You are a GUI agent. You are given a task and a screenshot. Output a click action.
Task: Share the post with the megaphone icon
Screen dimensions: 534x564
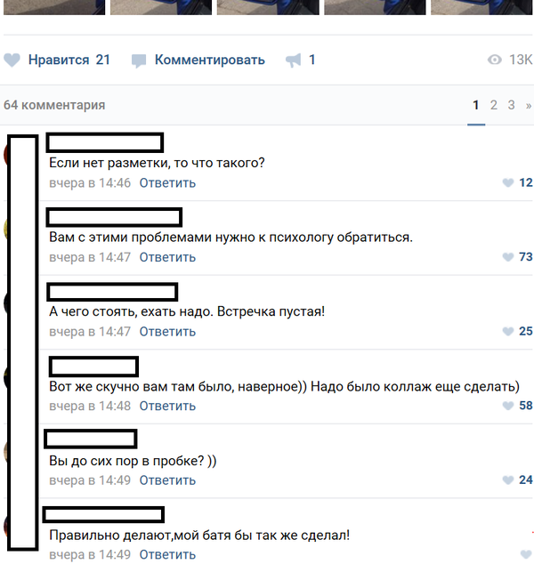294,60
